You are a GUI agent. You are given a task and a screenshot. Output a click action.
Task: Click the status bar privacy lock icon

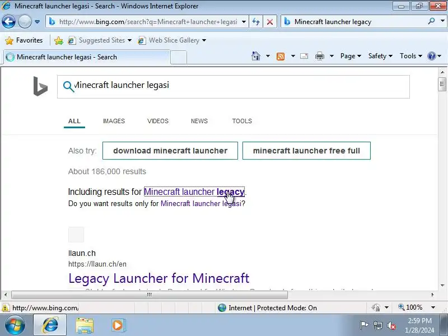click(x=376, y=307)
